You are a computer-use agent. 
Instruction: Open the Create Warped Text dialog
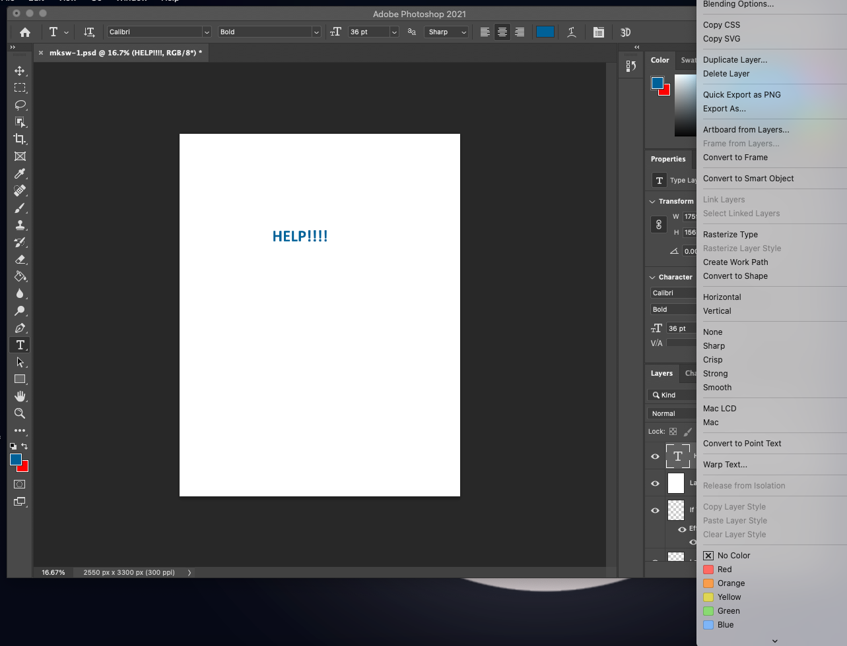click(725, 464)
